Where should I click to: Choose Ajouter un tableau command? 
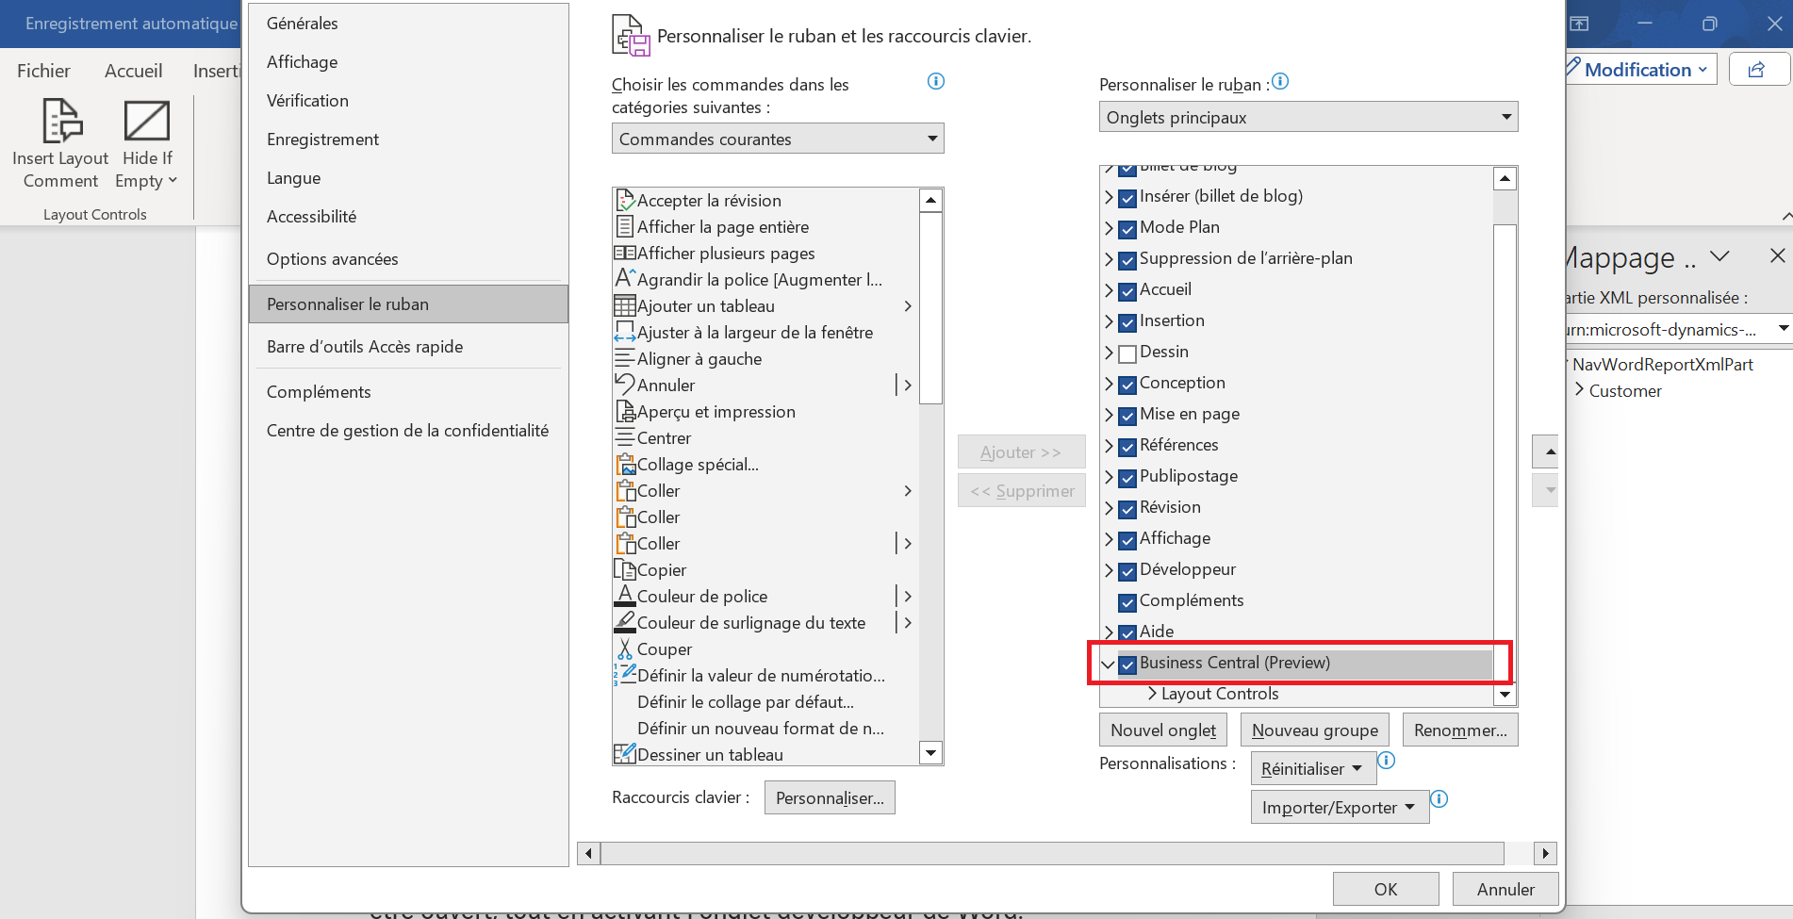pyautogui.click(x=706, y=306)
